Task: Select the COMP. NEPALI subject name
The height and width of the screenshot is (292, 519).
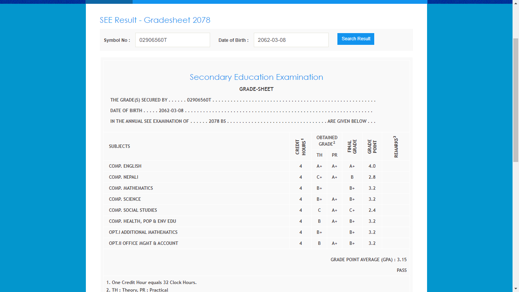Action: tap(123, 177)
